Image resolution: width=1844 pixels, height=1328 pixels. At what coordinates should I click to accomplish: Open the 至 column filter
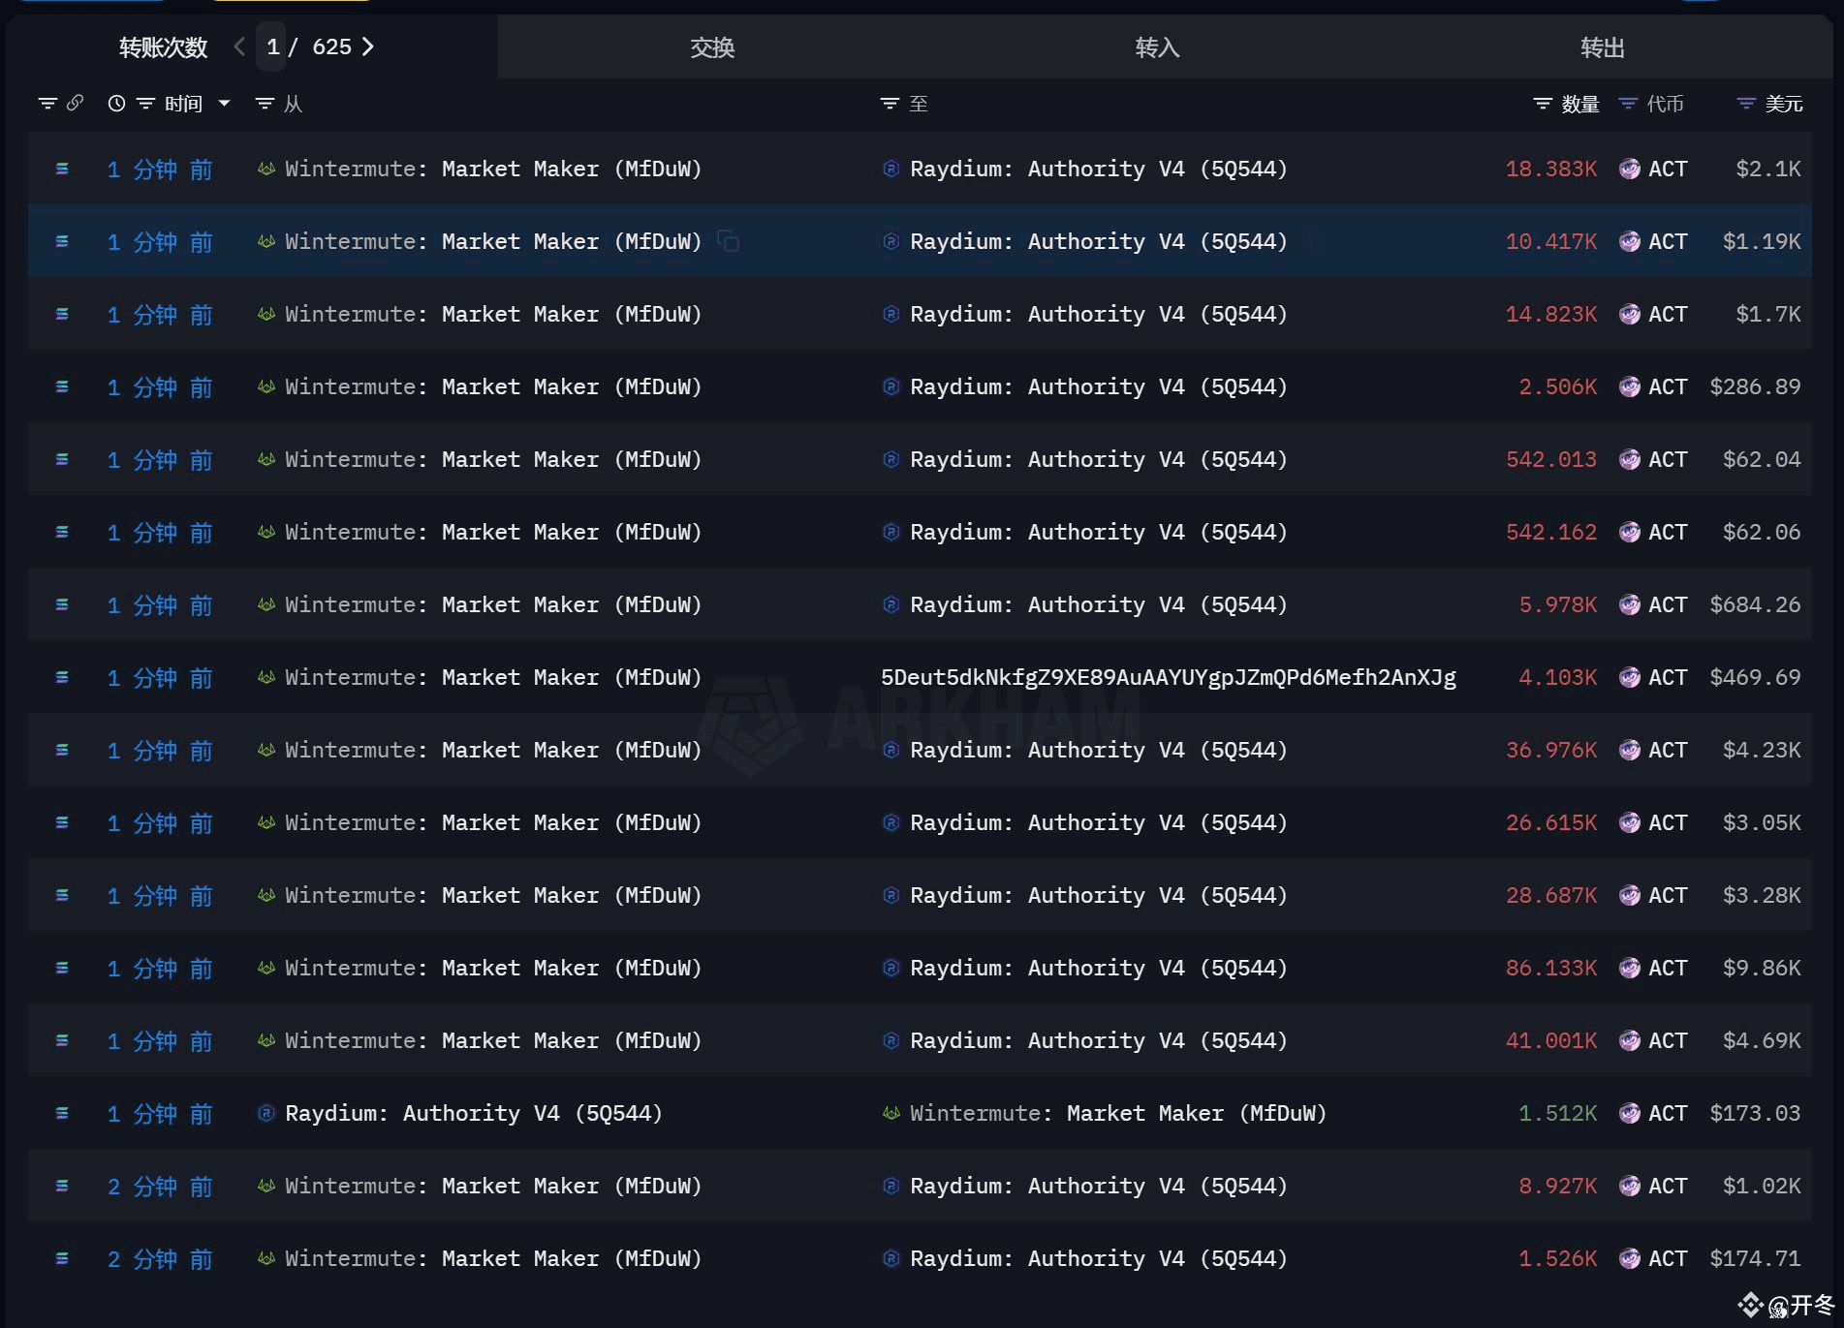click(890, 104)
